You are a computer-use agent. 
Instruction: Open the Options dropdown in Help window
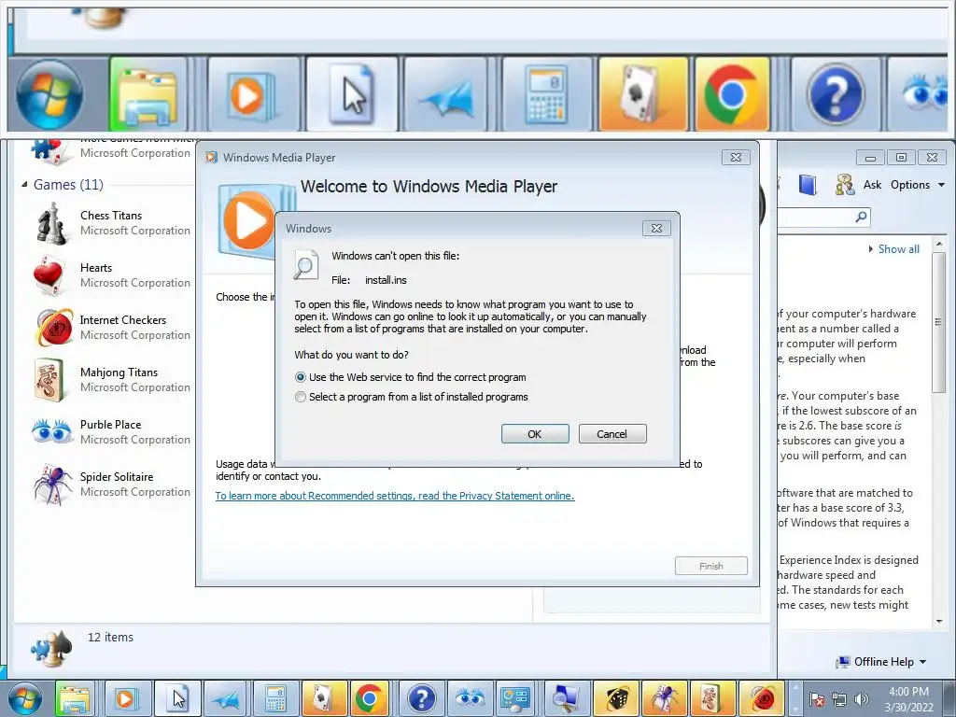click(x=918, y=185)
